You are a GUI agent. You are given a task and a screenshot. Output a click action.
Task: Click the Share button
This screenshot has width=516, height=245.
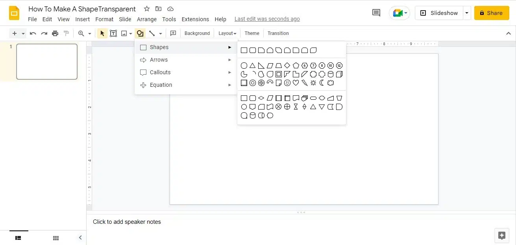pyautogui.click(x=491, y=13)
